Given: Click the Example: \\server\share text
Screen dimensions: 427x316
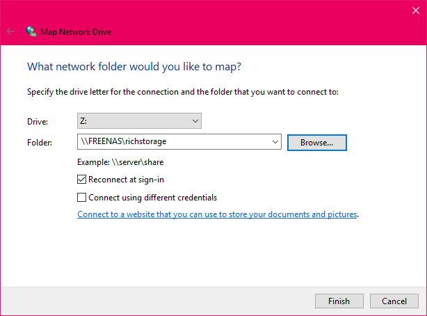Looking at the screenshot, I should (x=120, y=162).
